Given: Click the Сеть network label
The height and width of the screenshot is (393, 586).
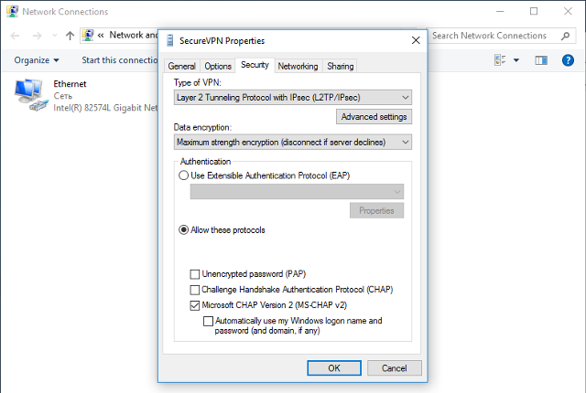Looking at the screenshot, I should point(63,96).
